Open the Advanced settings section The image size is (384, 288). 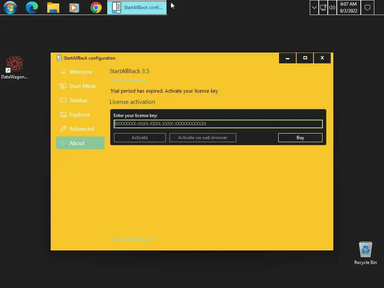pos(80,129)
